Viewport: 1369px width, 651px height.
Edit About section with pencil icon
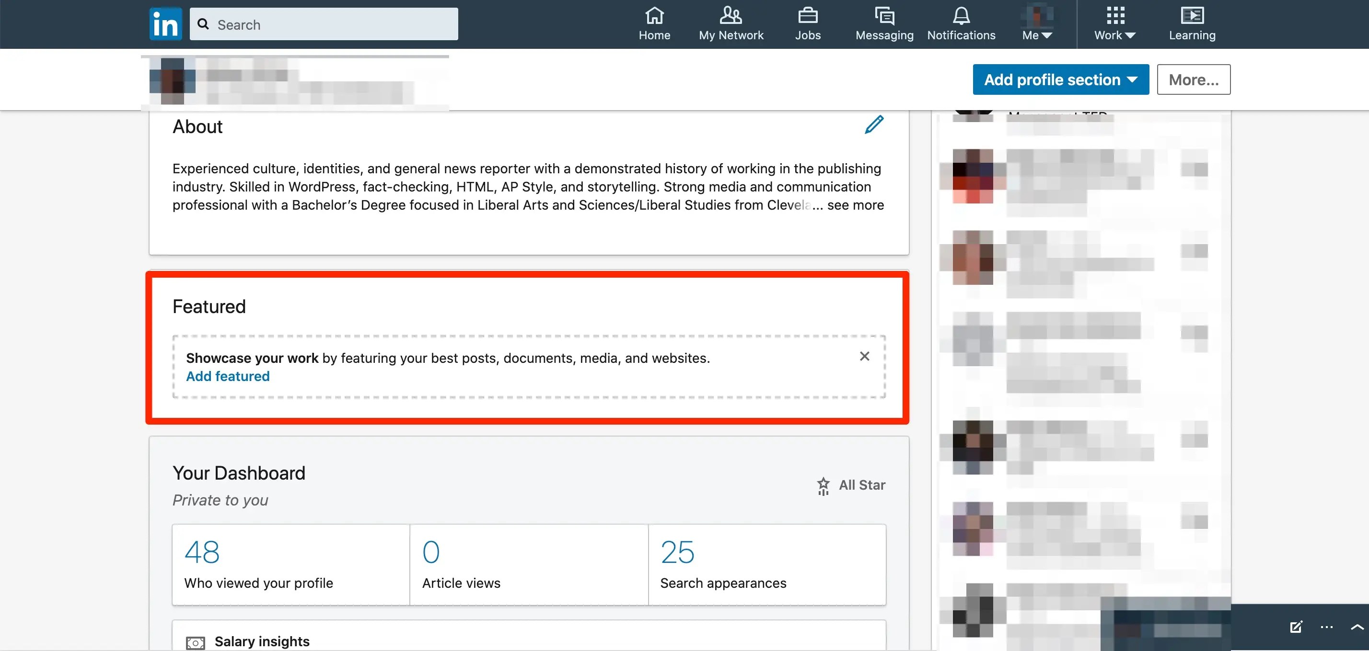click(x=874, y=125)
